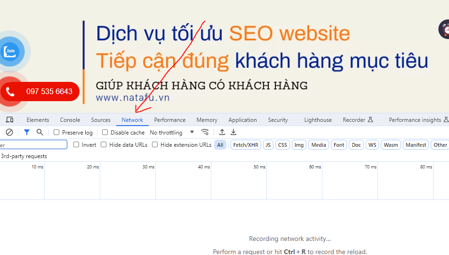
Task: Click the alarm clock icon on banner
Action: pos(445,29)
